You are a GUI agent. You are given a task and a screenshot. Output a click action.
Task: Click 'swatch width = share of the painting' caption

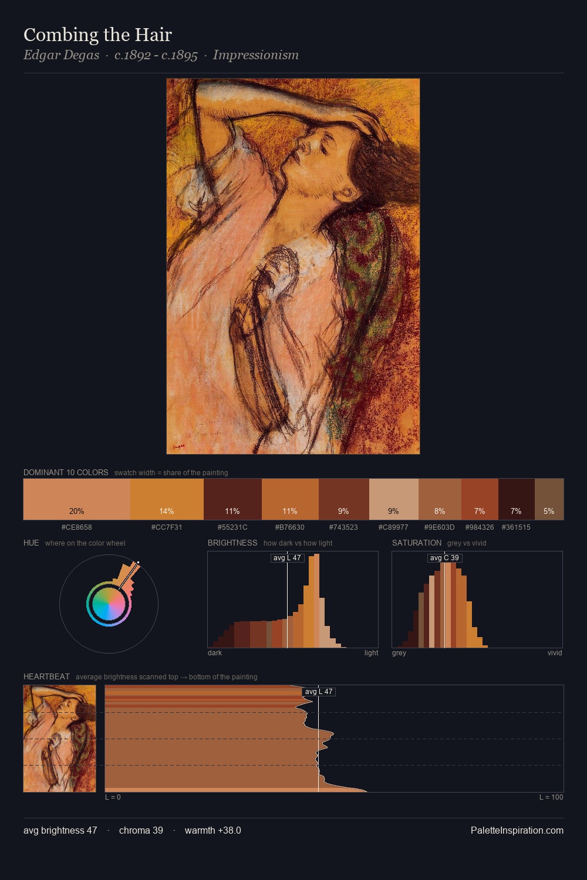(171, 473)
